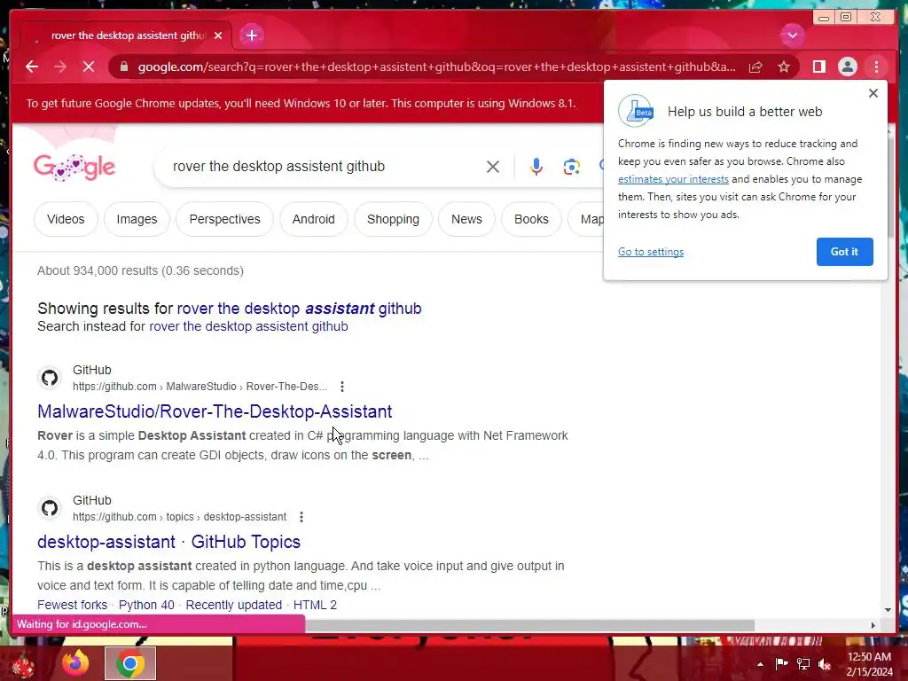Launch Firefox from the taskbar

coord(75,663)
